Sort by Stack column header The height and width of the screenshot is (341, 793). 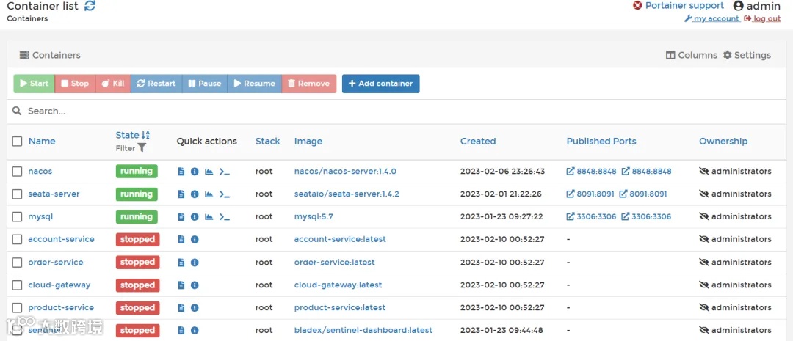tap(267, 141)
